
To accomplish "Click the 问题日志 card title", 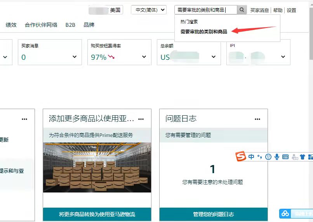I will (181, 118).
